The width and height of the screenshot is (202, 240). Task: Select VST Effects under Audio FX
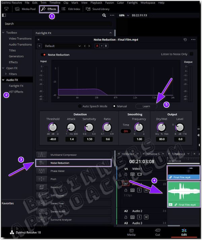click(x=16, y=92)
